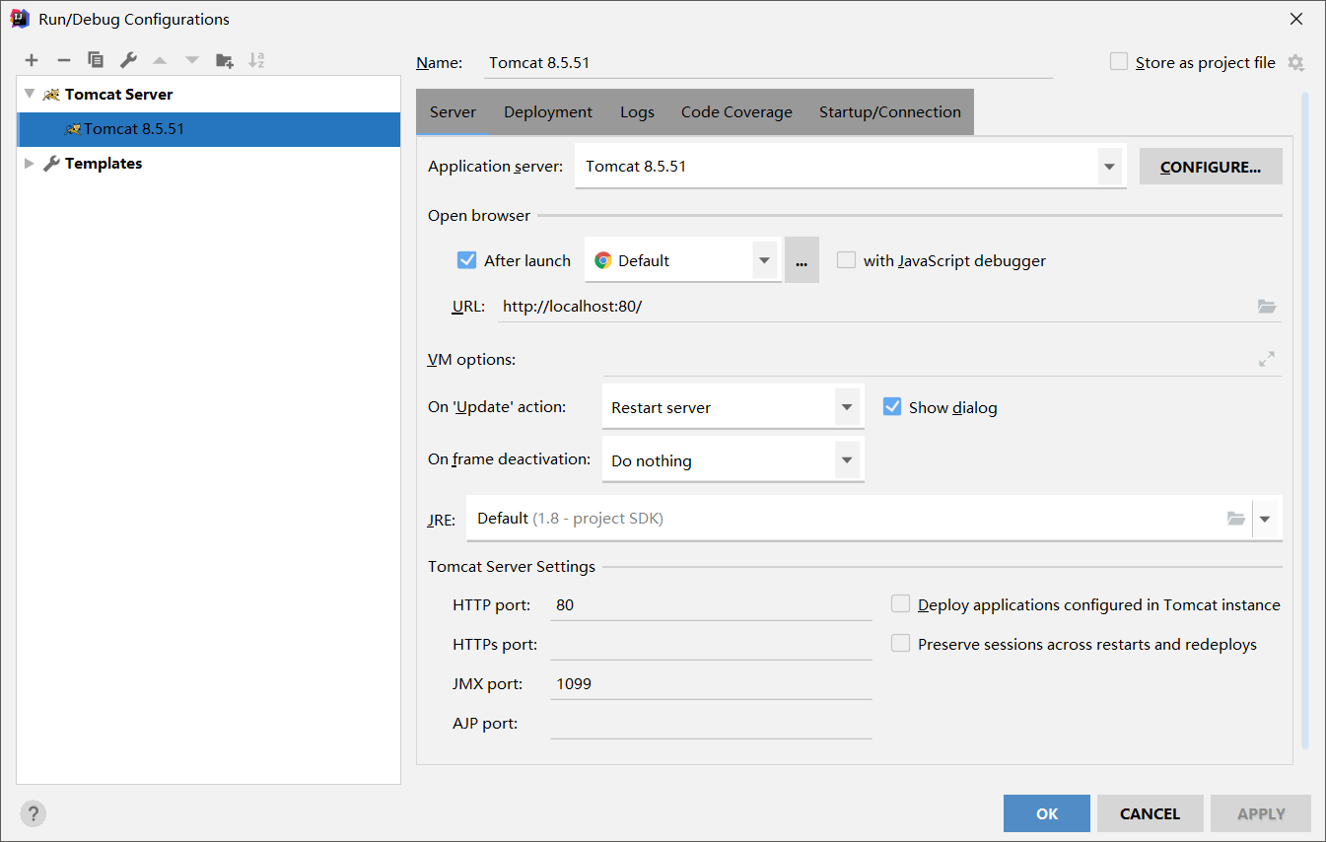Click the HTTP port field

pos(711,604)
